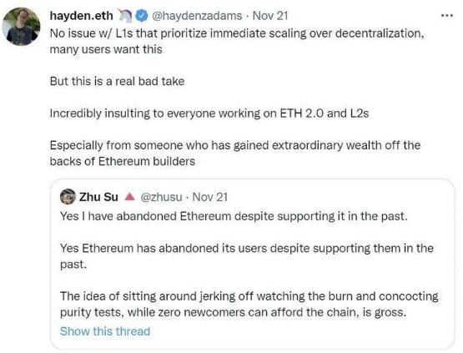Open the three-dot more options menu
The image size is (463, 353).
tap(447, 16)
